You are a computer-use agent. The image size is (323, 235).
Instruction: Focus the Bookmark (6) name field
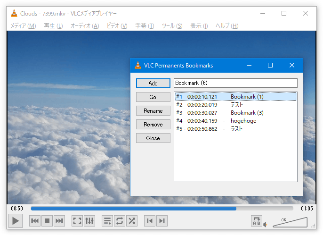tap(235, 83)
